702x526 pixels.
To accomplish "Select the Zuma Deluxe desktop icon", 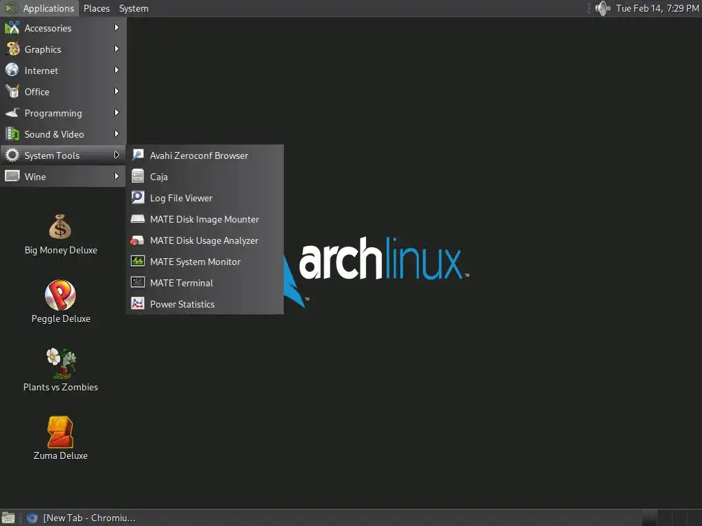I will pyautogui.click(x=60, y=432).
